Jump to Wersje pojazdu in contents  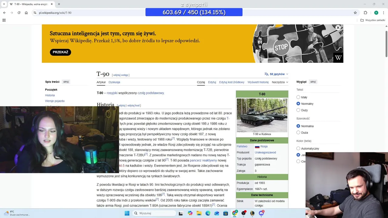pos(55,101)
